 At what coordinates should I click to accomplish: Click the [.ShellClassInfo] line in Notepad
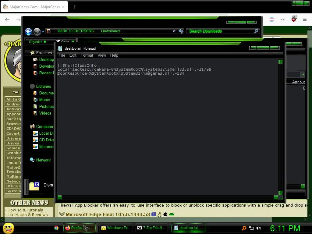point(78,65)
